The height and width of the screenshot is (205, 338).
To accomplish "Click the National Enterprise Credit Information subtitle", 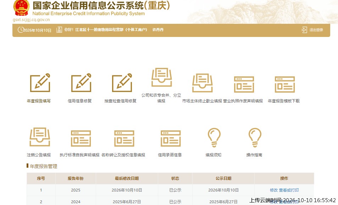I will (89, 14).
